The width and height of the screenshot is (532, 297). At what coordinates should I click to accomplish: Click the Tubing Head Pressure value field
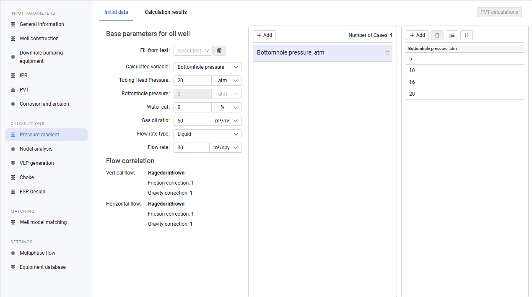click(193, 81)
